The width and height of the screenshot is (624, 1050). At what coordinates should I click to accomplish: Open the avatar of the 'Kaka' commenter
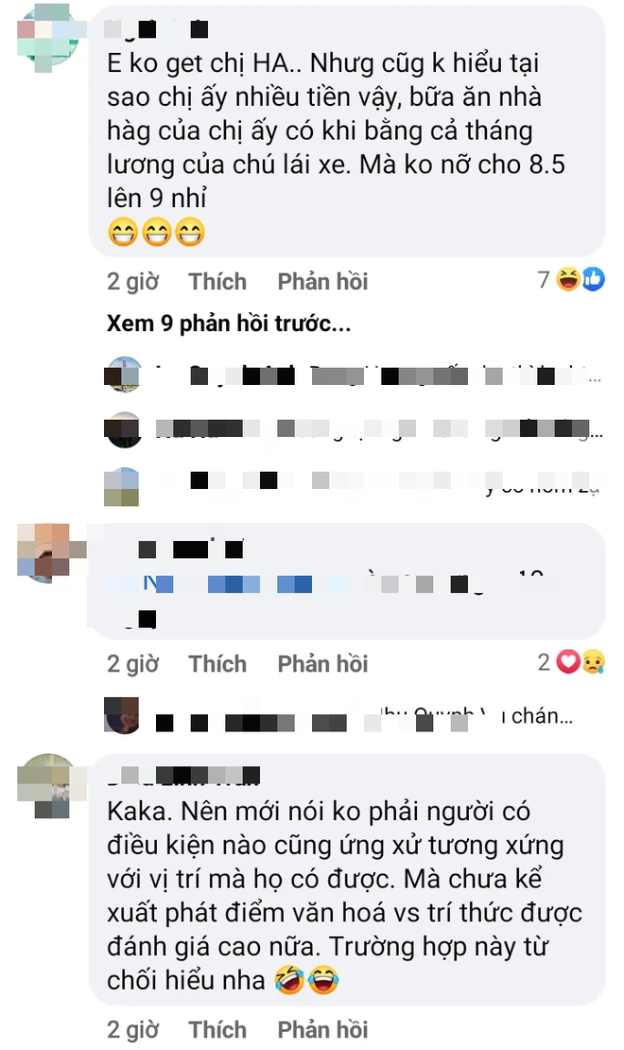tap(48, 785)
